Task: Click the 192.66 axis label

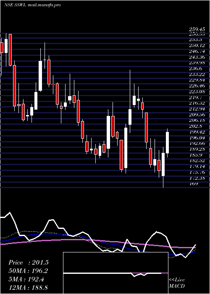Action: pos(197,143)
